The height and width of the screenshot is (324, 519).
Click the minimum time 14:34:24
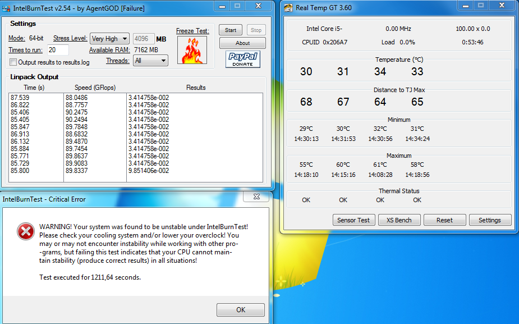[x=417, y=139]
